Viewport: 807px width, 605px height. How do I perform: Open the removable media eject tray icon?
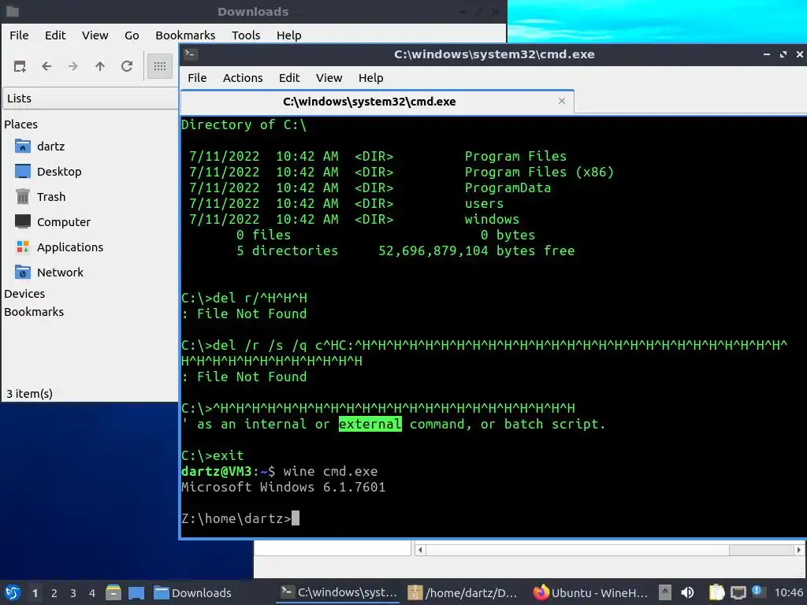[x=665, y=592]
